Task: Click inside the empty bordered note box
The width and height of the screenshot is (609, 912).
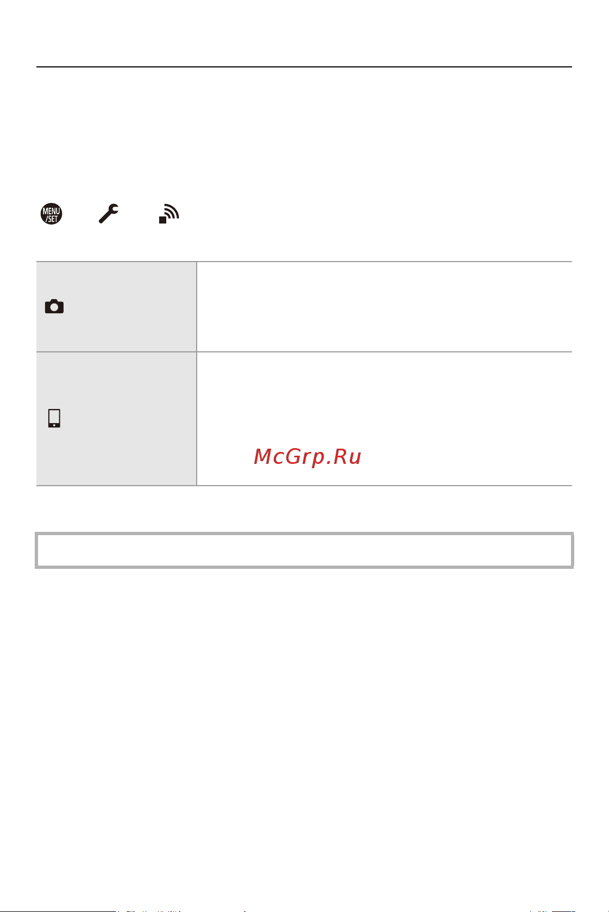Action: 304,550
